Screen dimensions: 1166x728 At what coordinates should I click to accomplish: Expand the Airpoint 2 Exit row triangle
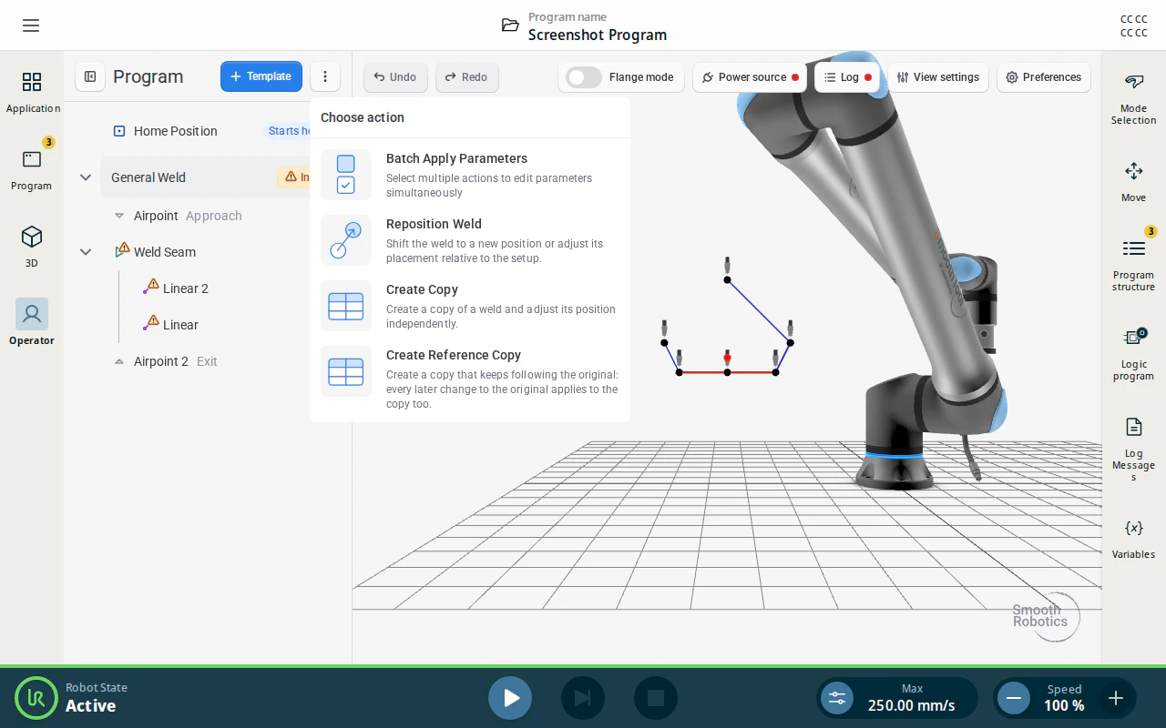[119, 361]
